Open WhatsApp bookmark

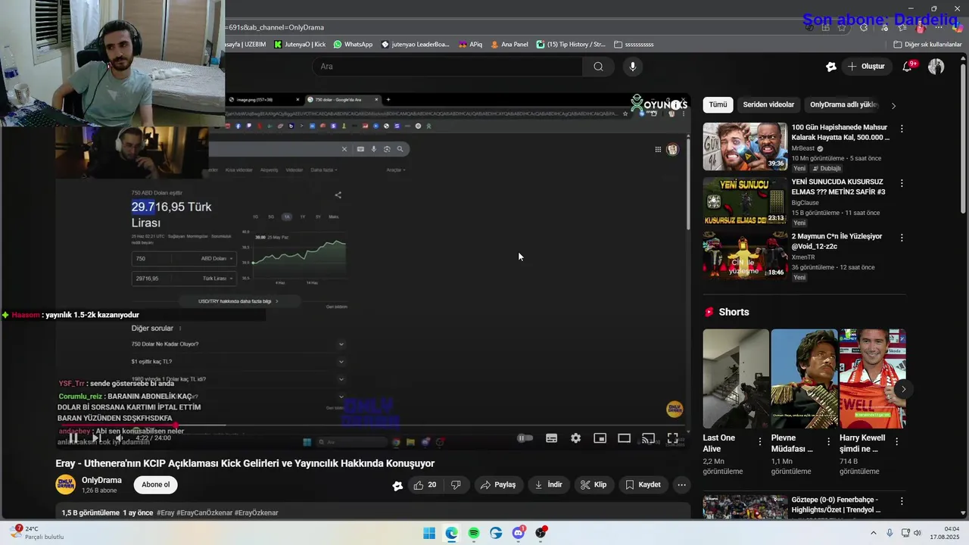(x=353, y=45)
